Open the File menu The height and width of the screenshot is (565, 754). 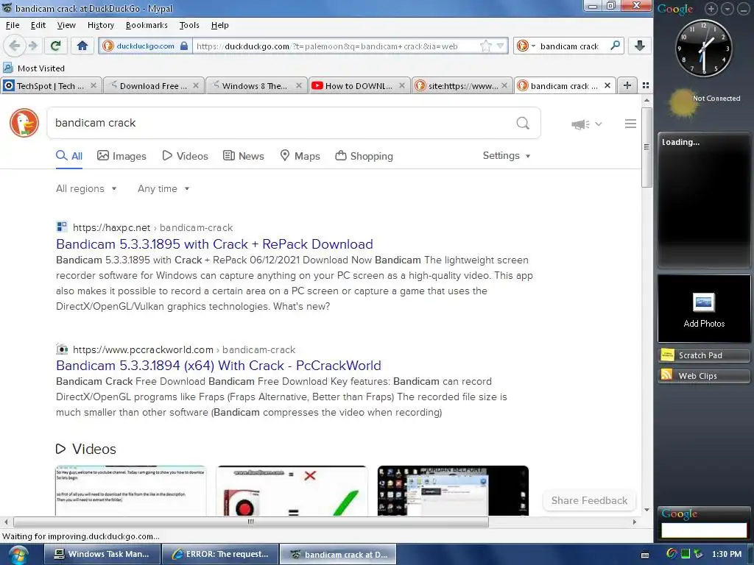tap(13, 25)
